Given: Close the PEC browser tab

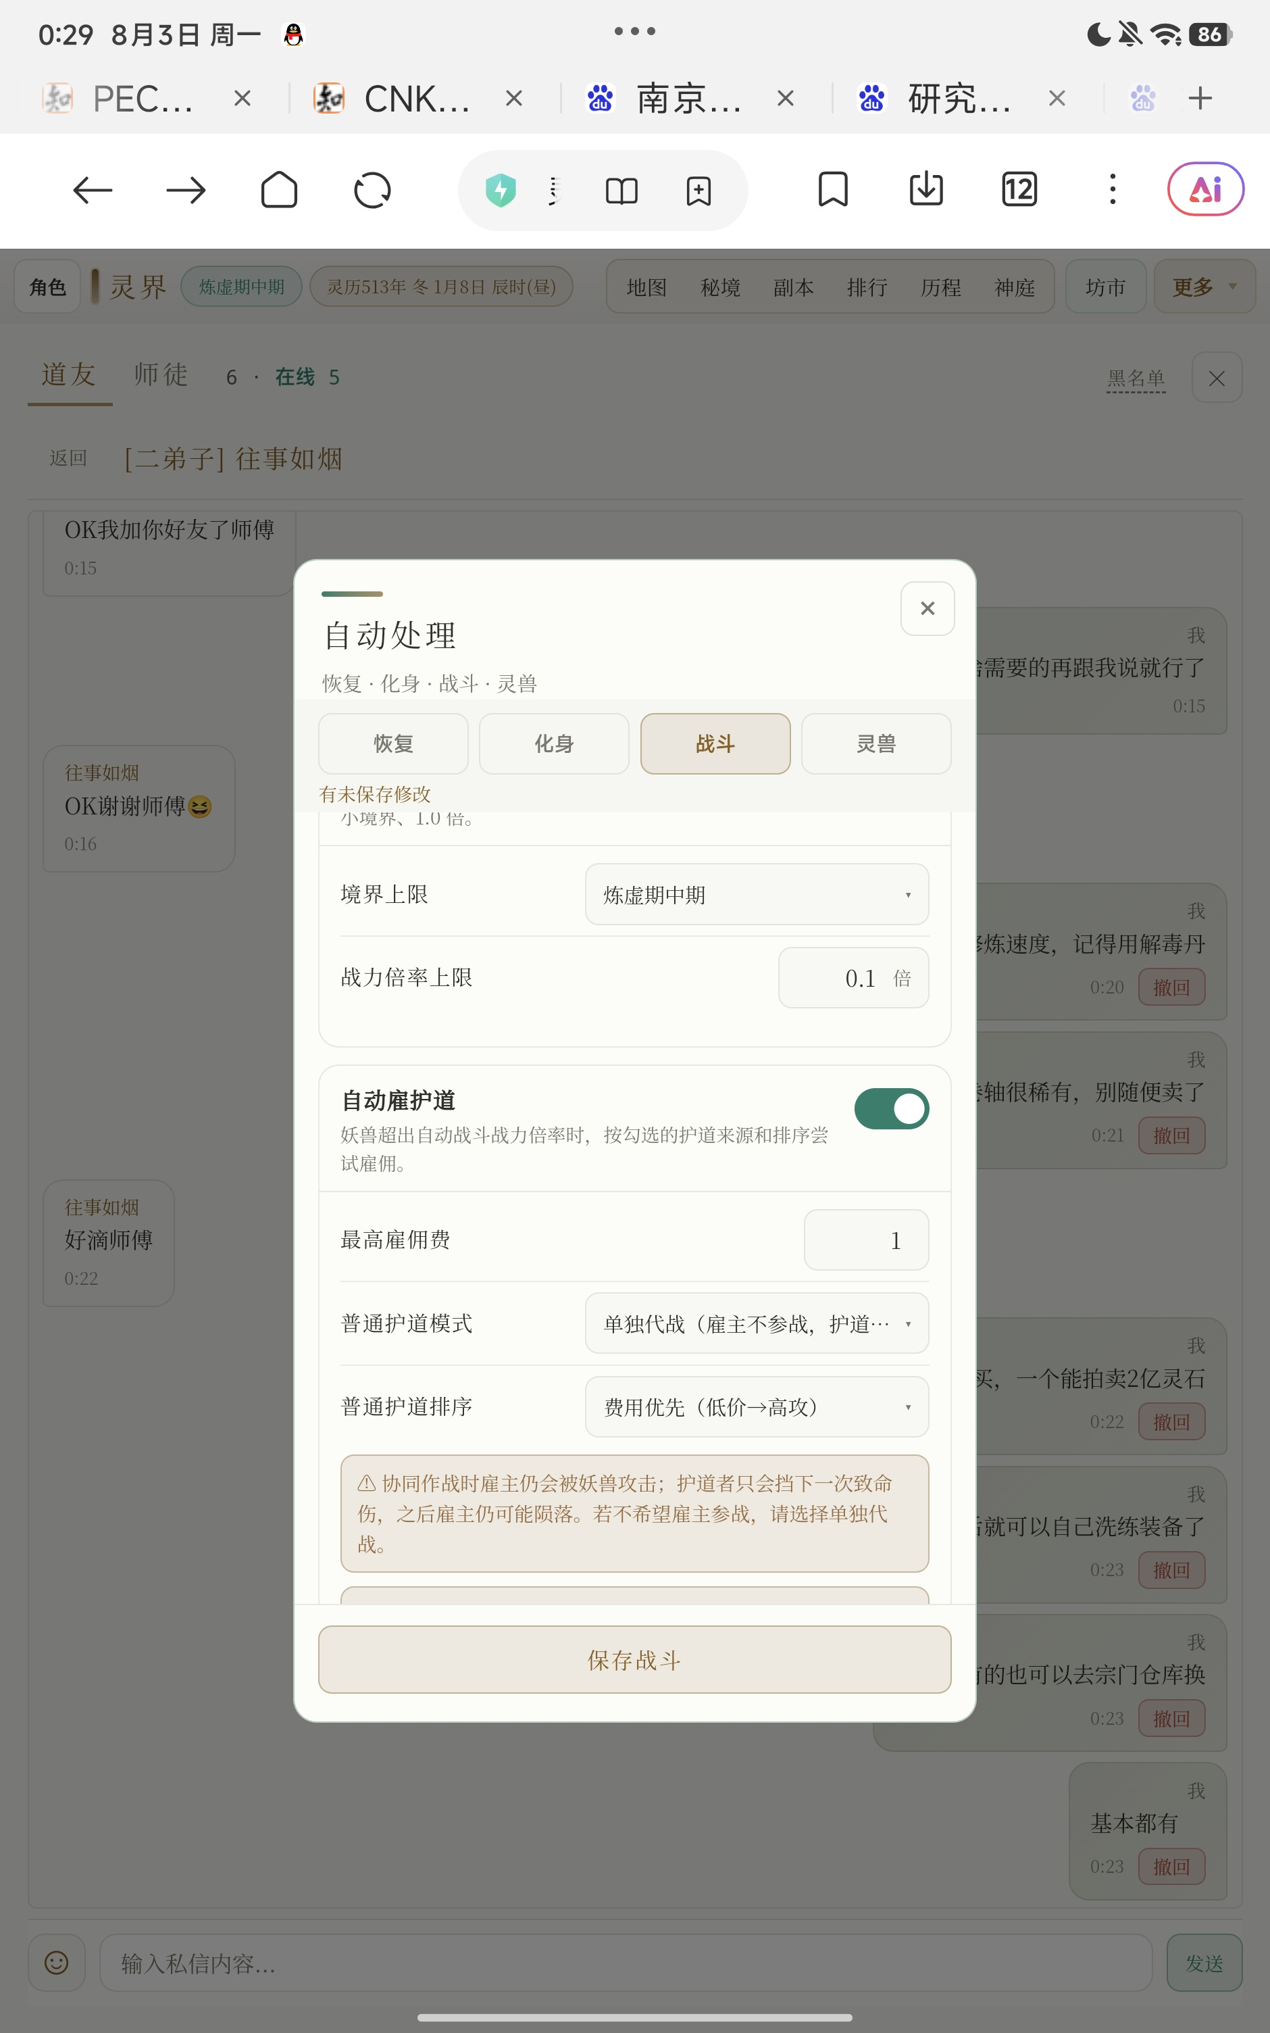Looking at the screenshot, I should click(x=243, y=99).
